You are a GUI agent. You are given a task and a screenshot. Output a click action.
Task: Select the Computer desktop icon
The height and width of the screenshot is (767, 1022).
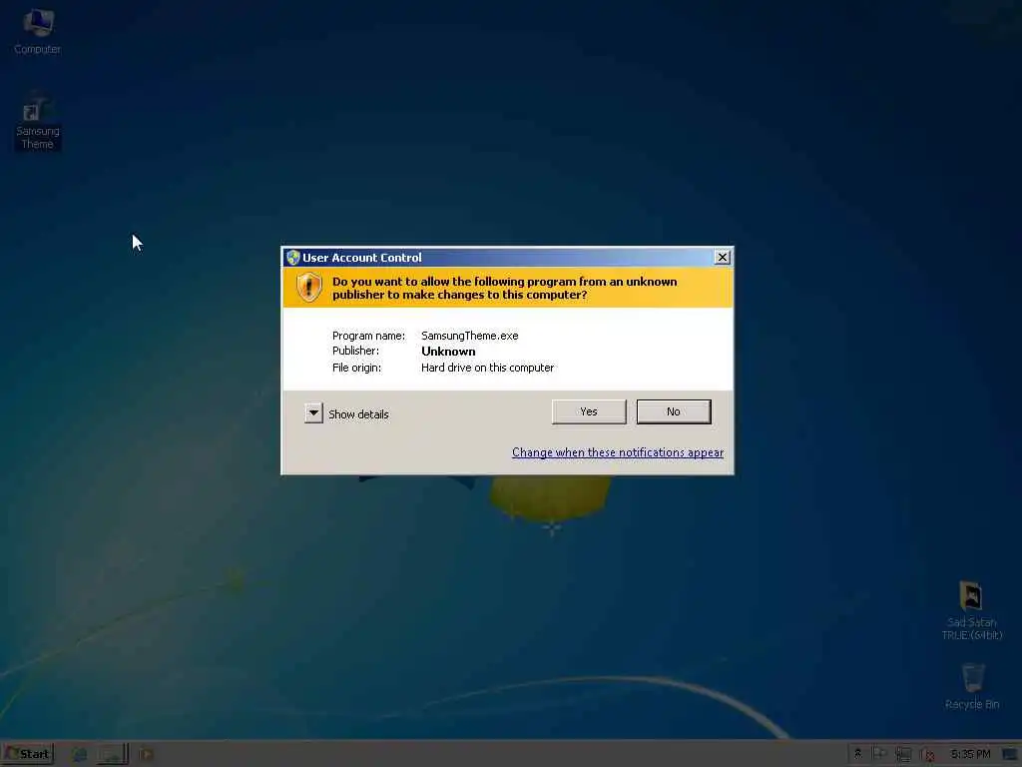pos(38,32)
